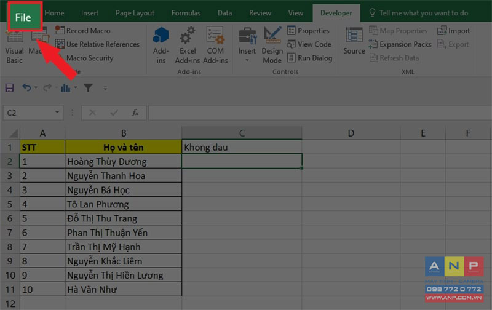
Task: Expand the undo history dropdown
Action: [36, 87]
